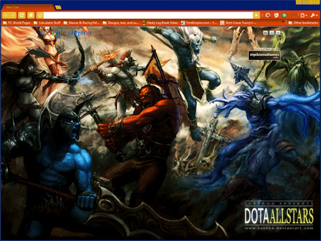
Task: Open the Designs, tuts bookmark folder
Action: click(x=121, y=23)
